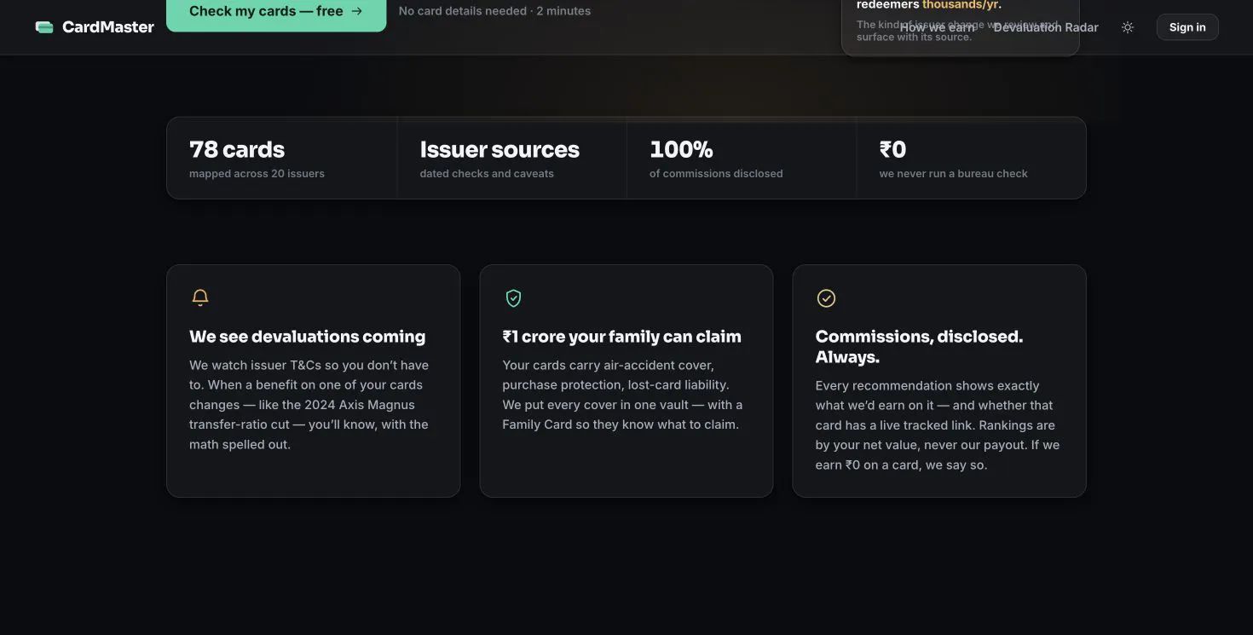Screen dimensions: 1253x635
Task: Select the 100% commissions disclosed stat
Action: click(742, 158)
